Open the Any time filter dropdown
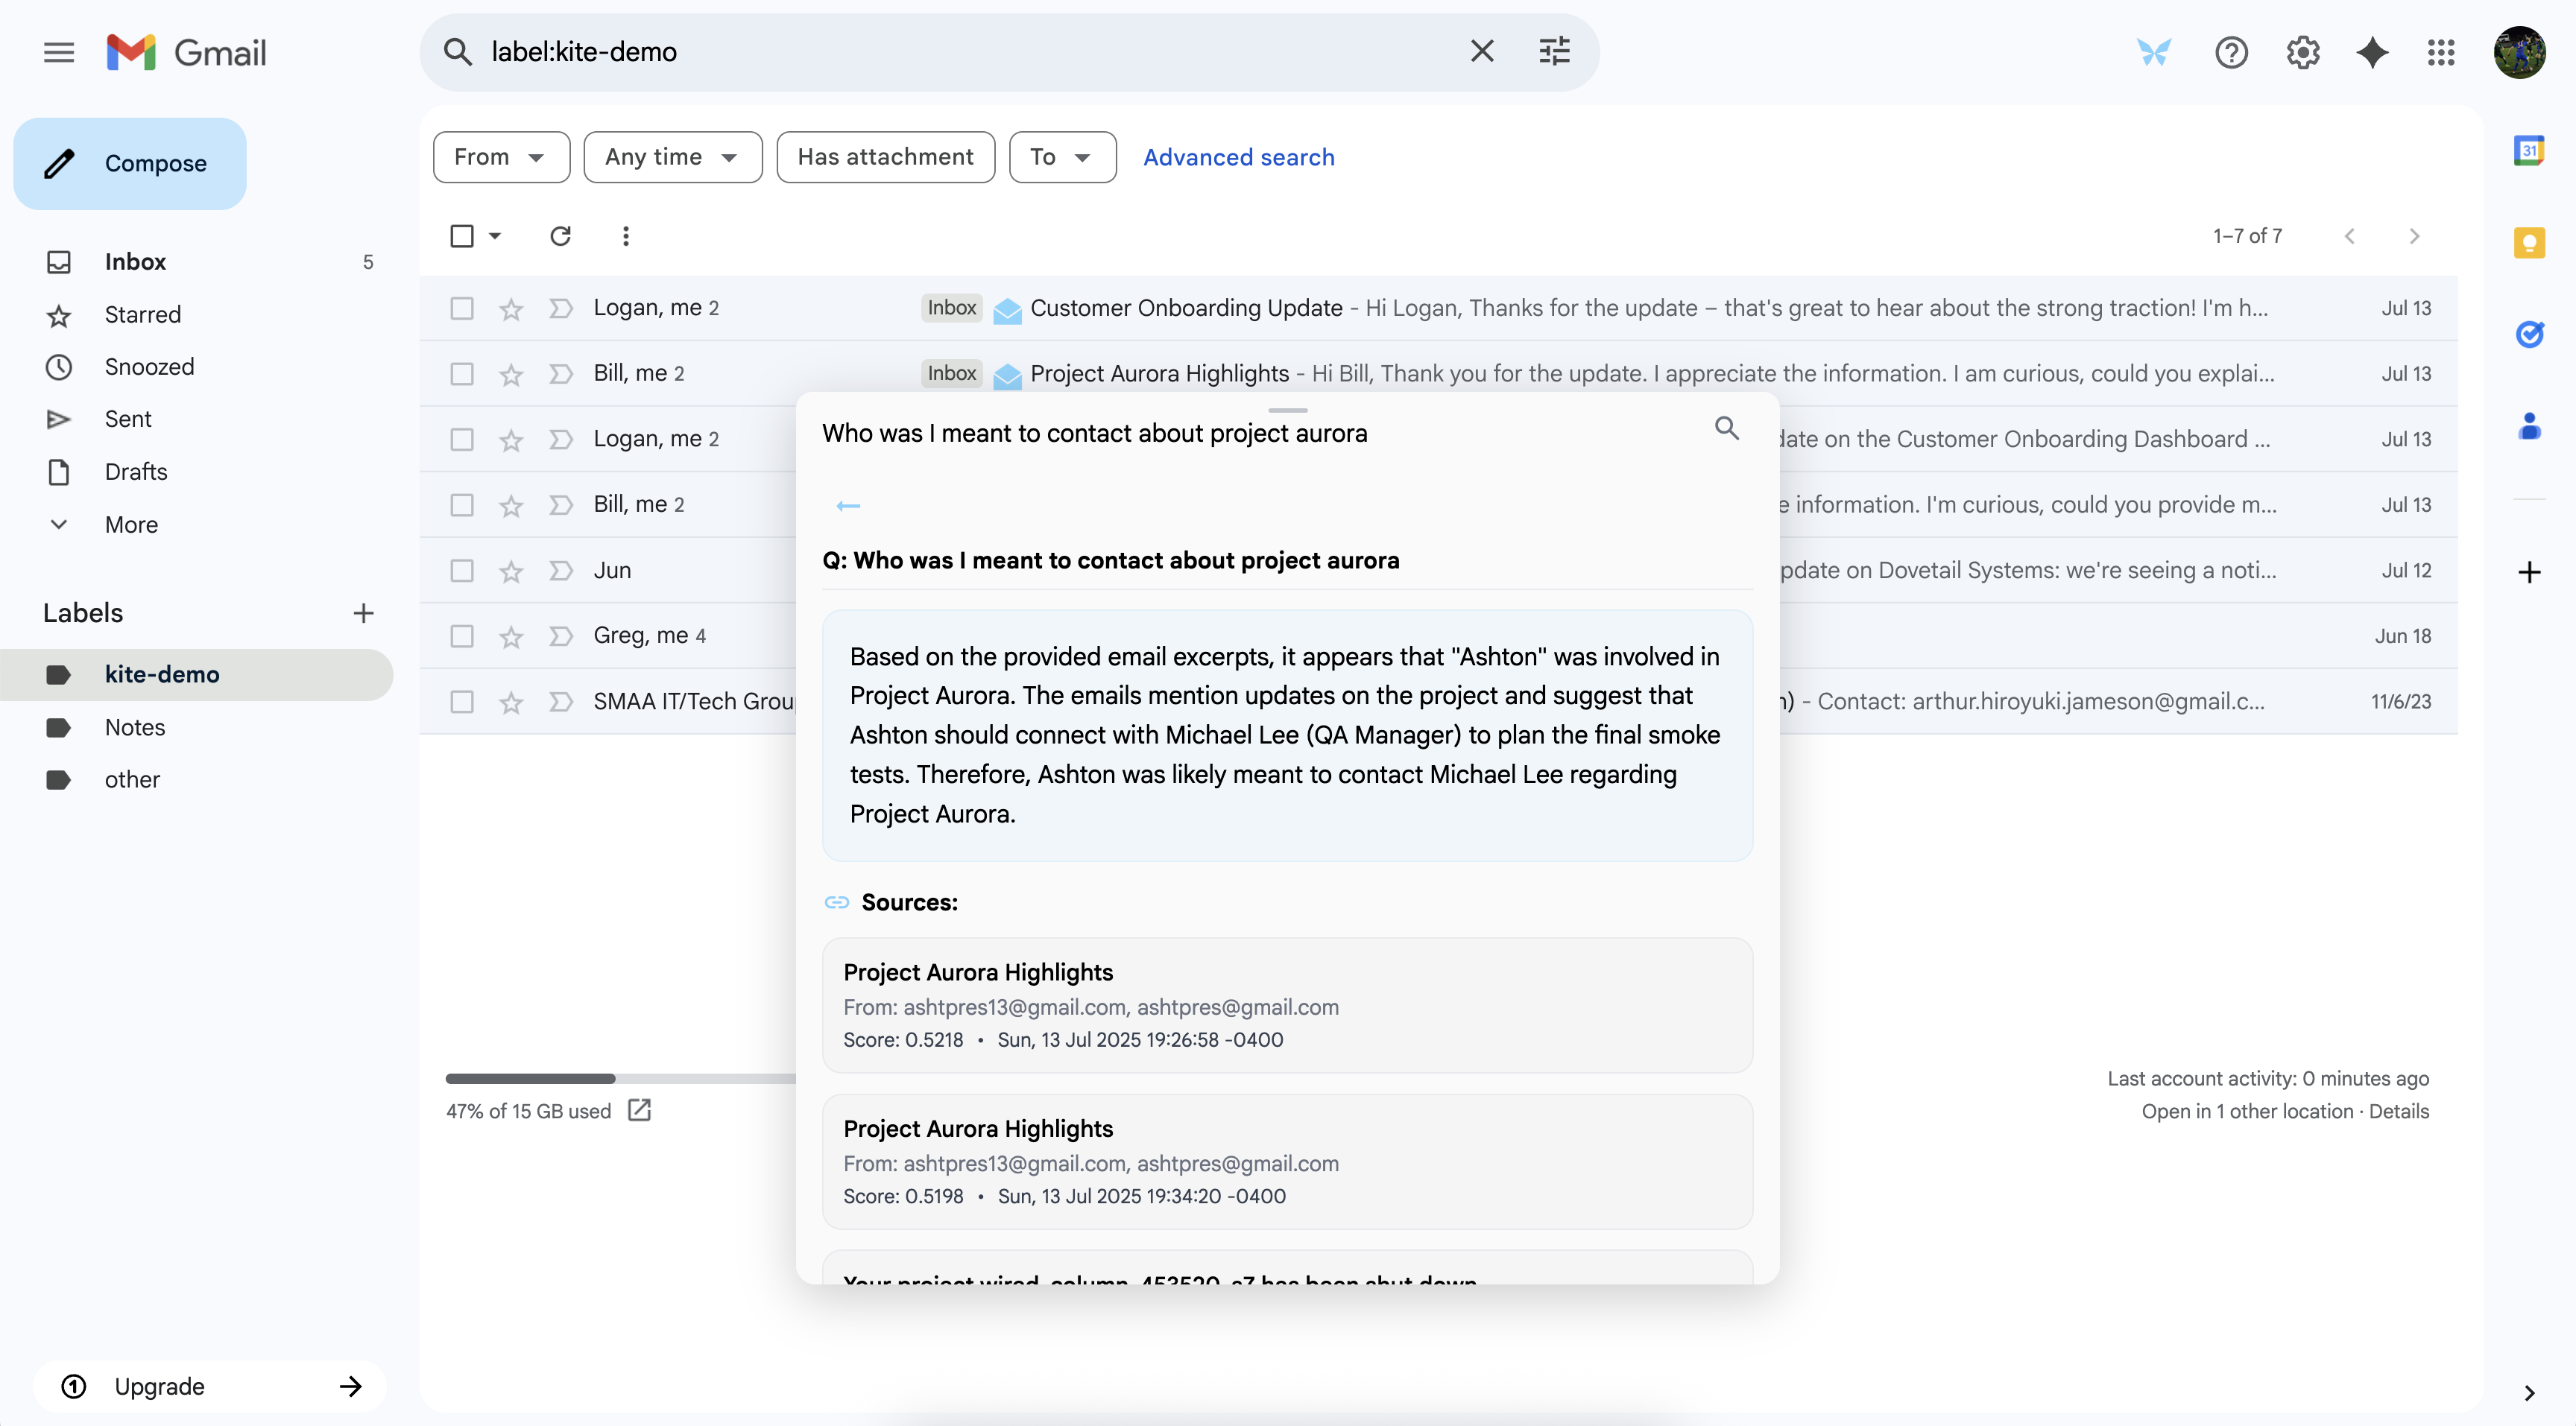Image resolution: width=2576 pixels, height=1426 pixels. click(672, 157)
